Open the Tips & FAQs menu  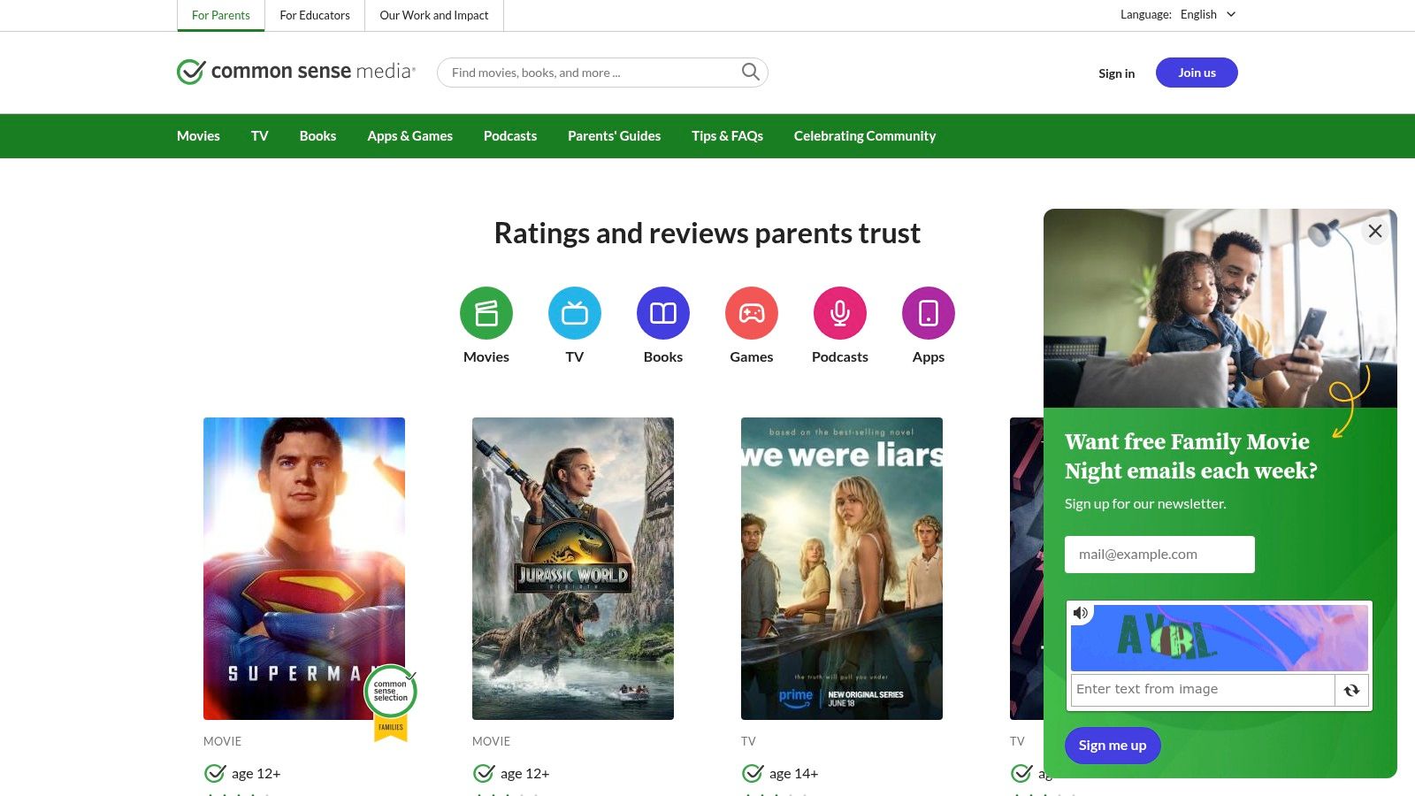pyautogui.click(x=727, y=136)
